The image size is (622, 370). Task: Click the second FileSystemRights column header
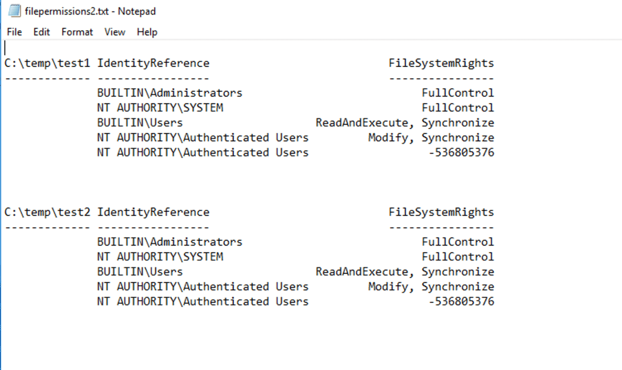(x=441, y=213)
